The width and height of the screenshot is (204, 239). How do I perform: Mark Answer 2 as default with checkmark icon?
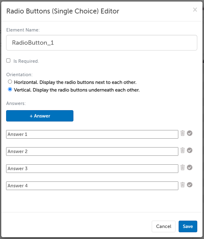tap(190, 150)
